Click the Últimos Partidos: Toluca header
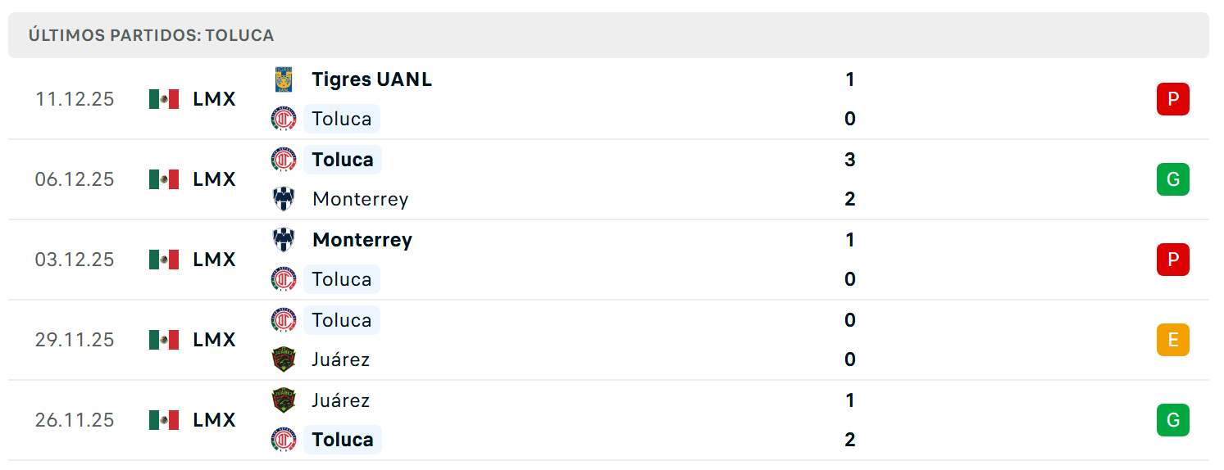 click(151, 35)
